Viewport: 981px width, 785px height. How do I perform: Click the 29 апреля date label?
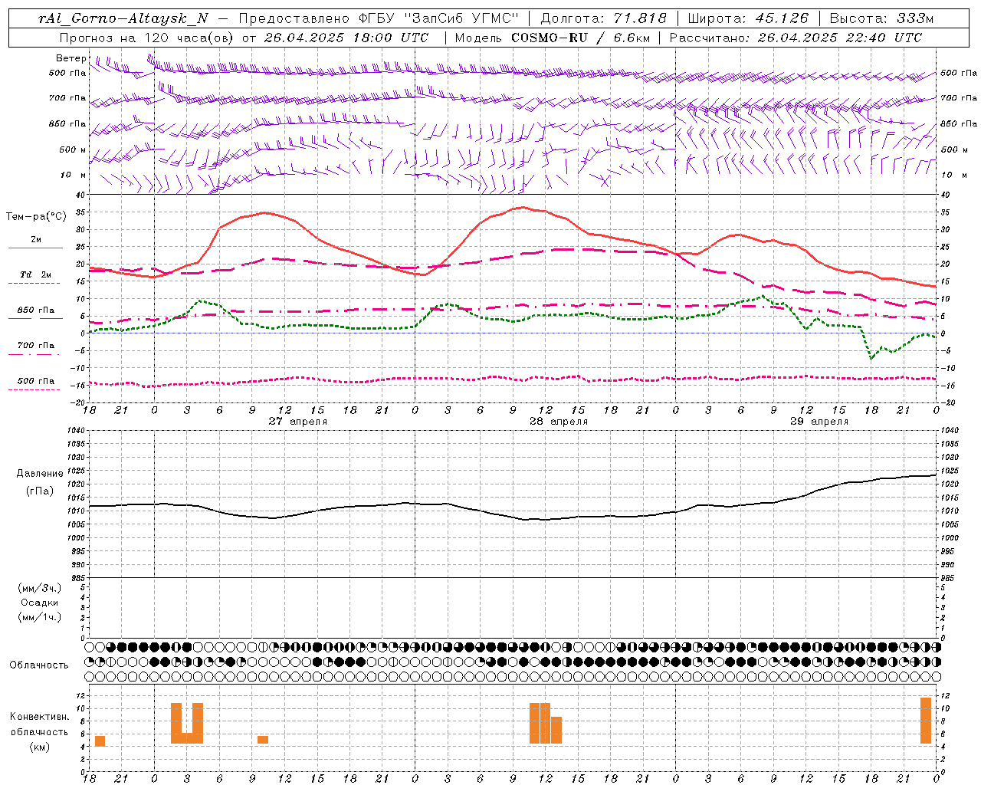coord(819,421)
